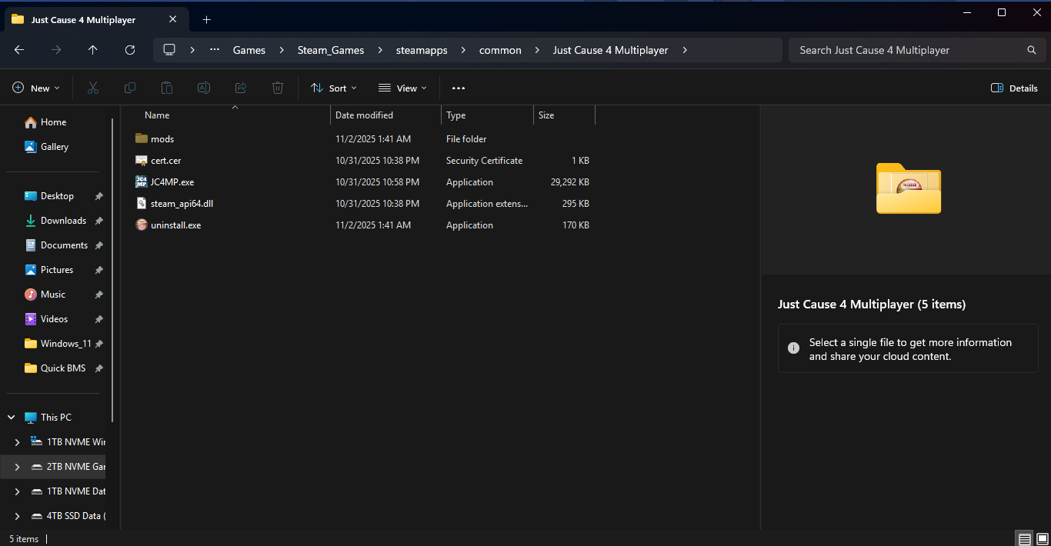Open the View dropdown

point(402,88)
